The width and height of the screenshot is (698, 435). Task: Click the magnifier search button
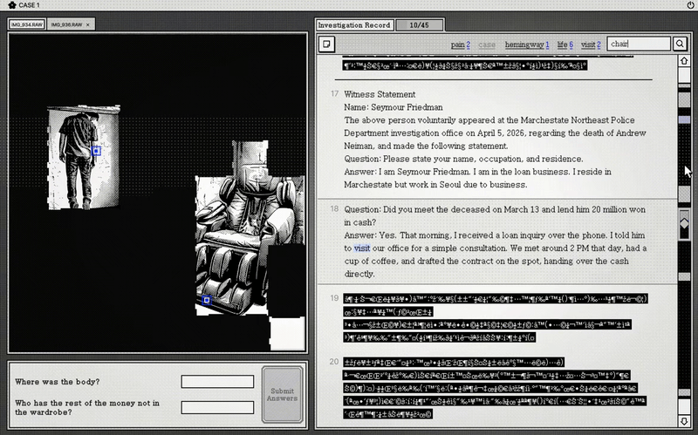coord(680,44)
